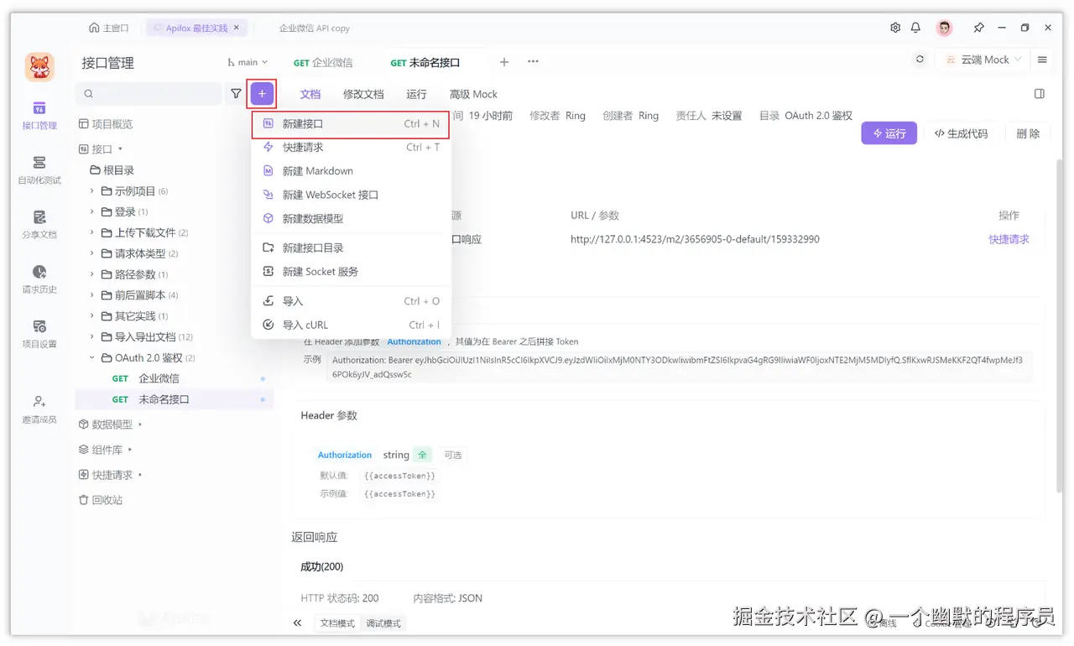Switch to 调试模式
Image resolution: width=1074 pixels, height=646 pixels.
point(383,623)
